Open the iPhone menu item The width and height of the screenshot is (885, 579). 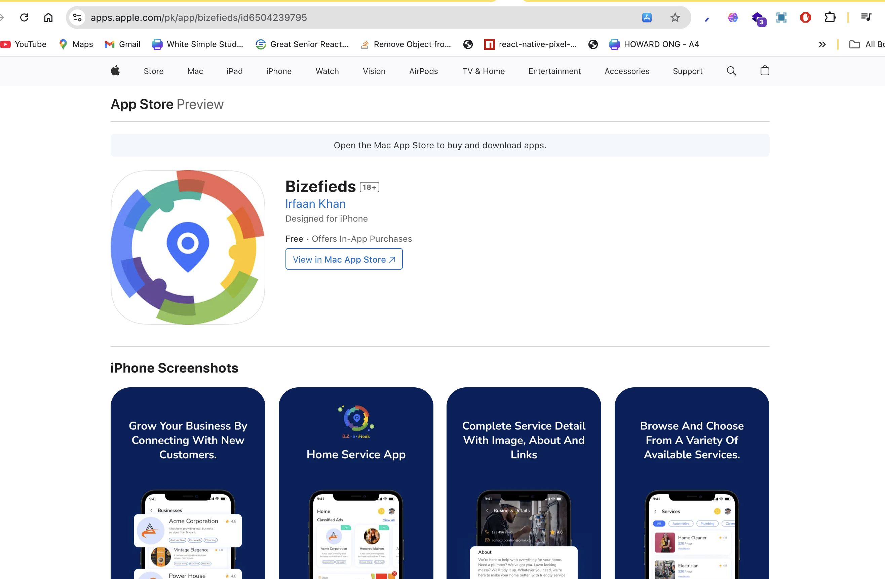pyautogui.click(x=278, y=71)
